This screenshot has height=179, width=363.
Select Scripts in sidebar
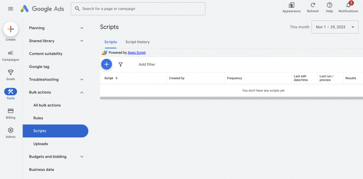coord(55,131)
